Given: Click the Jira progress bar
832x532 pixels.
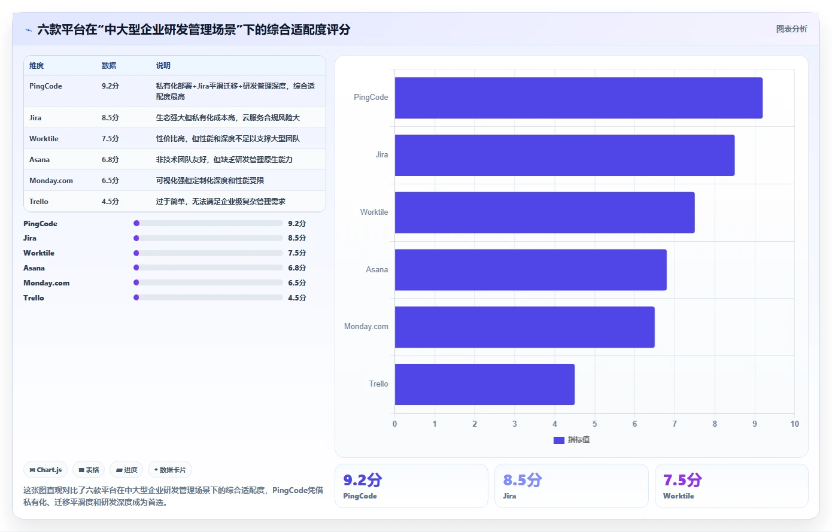Looking at the screenshot, I should (x=208, y=238).
